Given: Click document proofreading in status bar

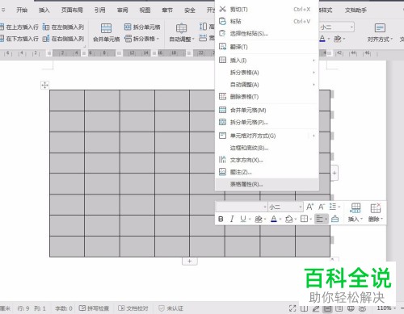Looking at the screenshot, I should 133,308.
